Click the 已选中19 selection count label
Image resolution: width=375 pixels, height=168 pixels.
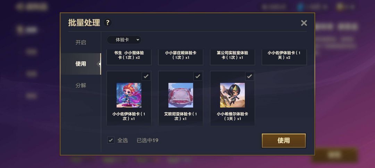coord(148,140)
